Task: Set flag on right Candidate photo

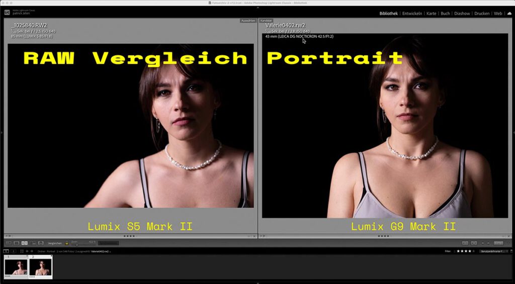Action: pyautogui.click(x=261, y=236)
